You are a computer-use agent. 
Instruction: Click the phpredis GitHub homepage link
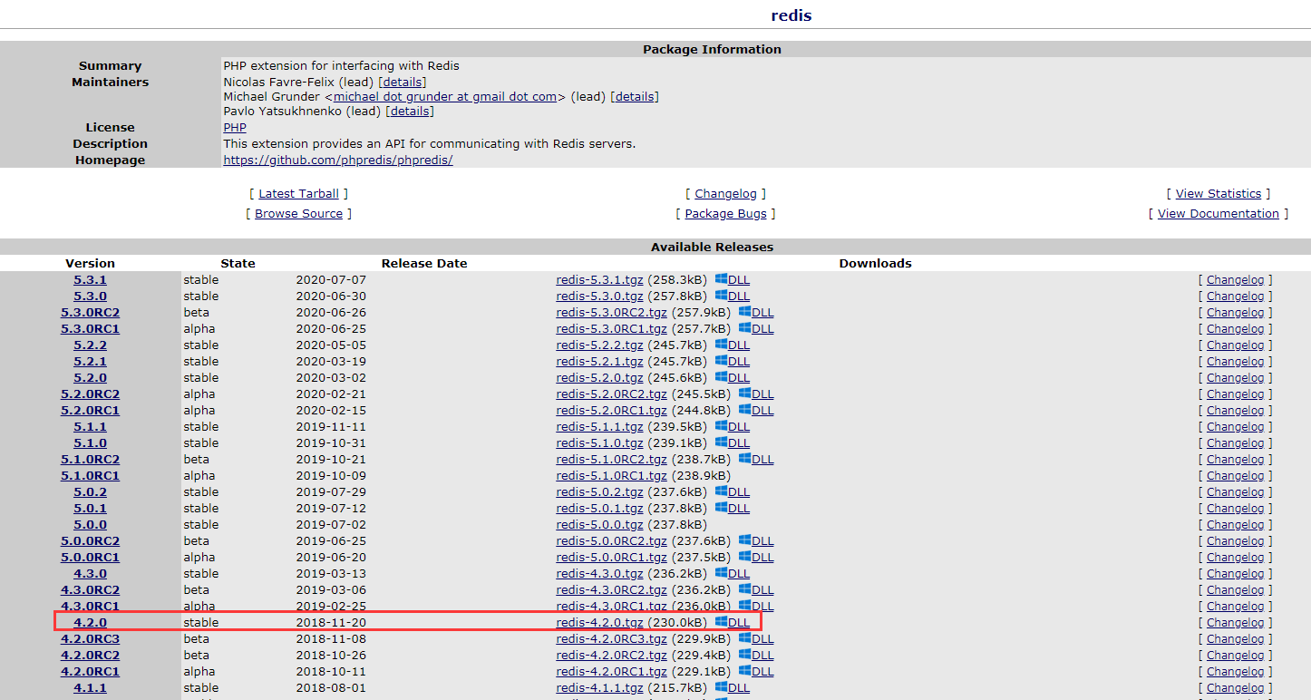click(337, 159)
